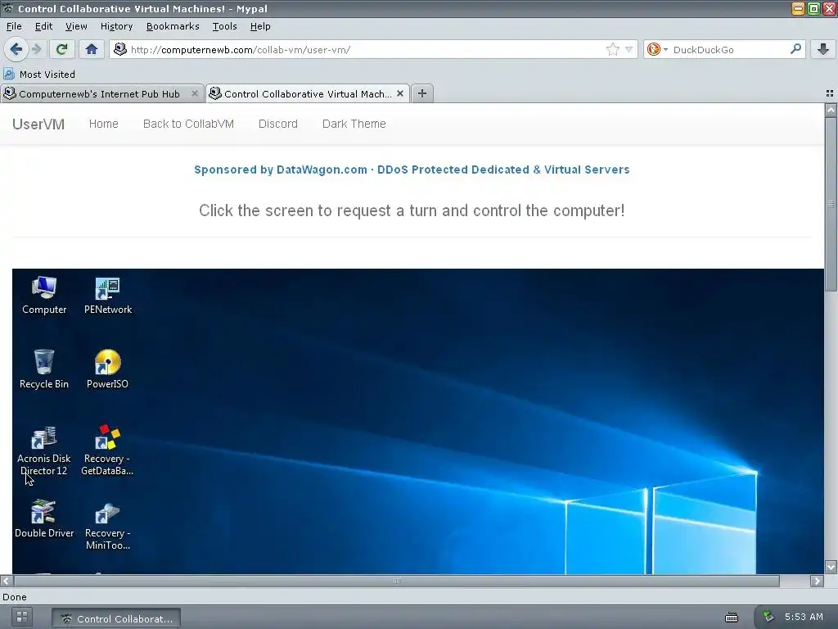Click the Recovery - GetDataBack shortcut
Image resolution: width=838 pixels, height=629 pixels.
(107, 450)
